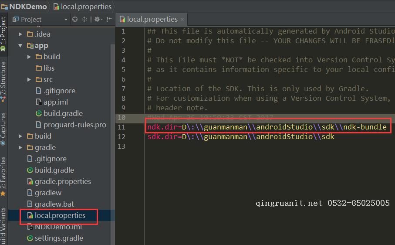
Task: Click line number 11 in gutter
Action: pyautogui.click(x=122, y=127)
